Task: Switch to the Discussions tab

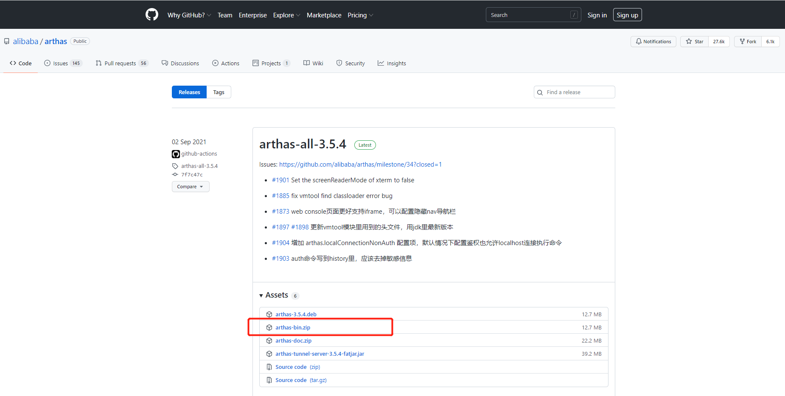Action: pyautogui.click(x=180, y=63)
